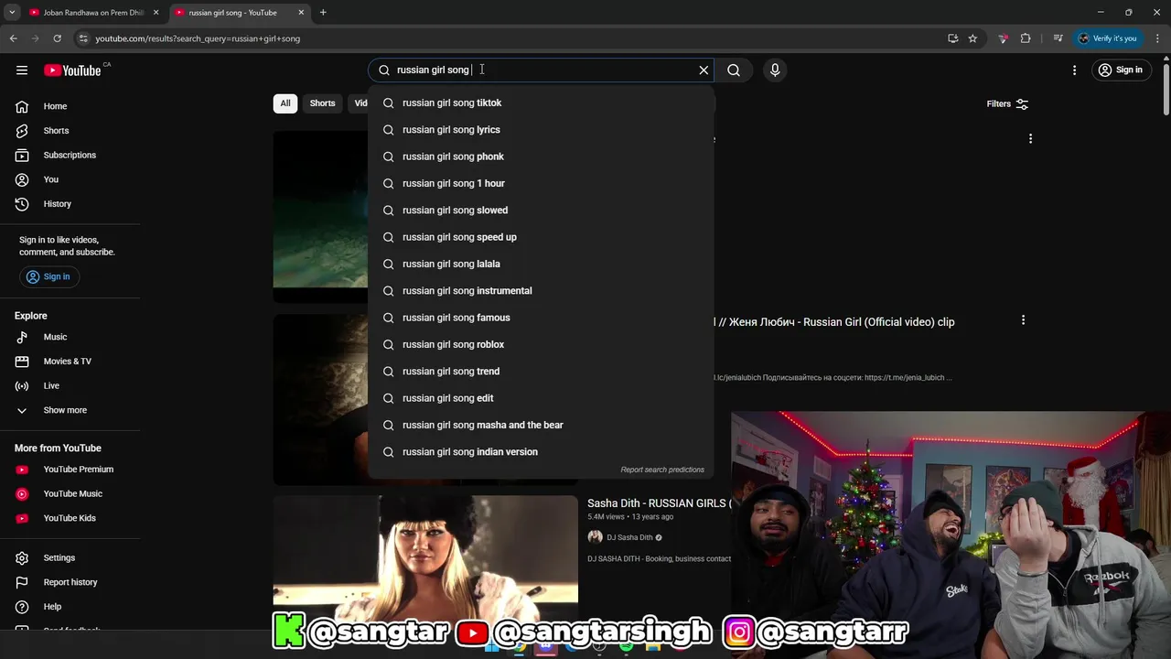The height and width of the screenshot is (659, 1171).
Task: Select the Shorts filter chip
Action: 322,103
